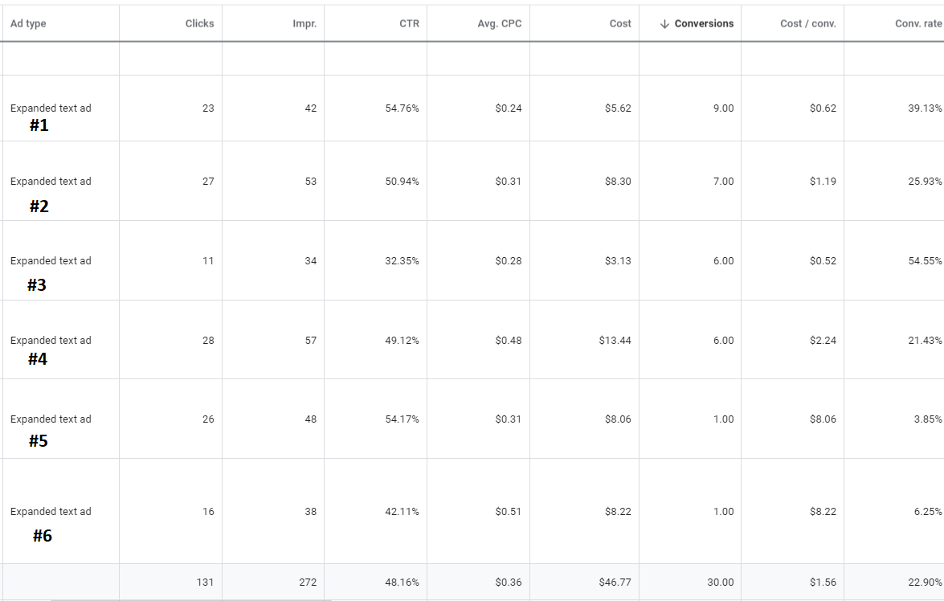Select the Impr. column header
The image size is (944, 601).
(304, 23)
